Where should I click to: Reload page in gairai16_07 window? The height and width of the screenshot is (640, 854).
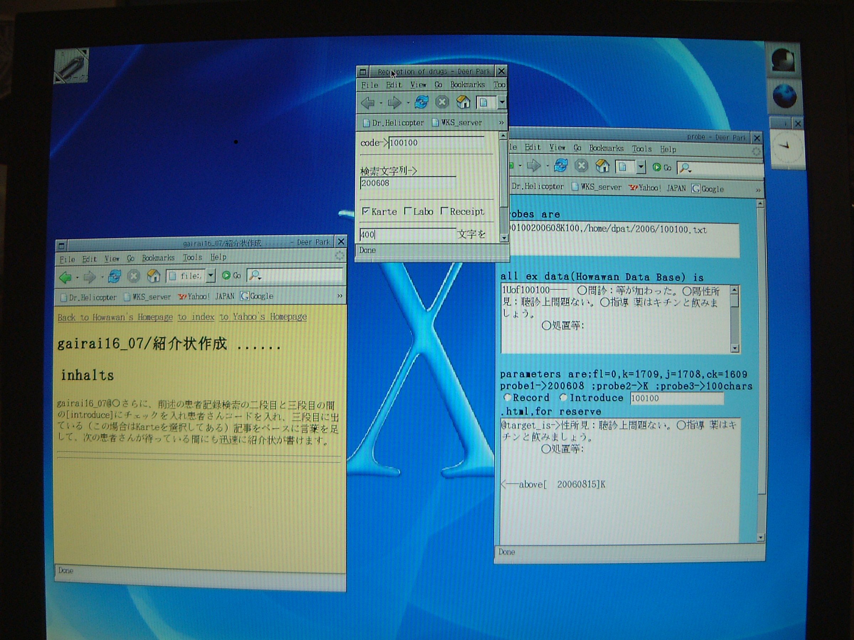click(x=114, y=276)
